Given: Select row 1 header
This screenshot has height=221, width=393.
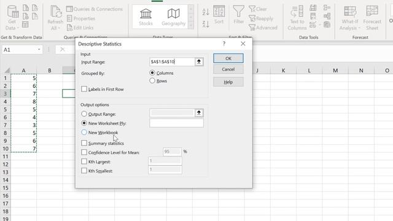Looking at the screenshot, I should coord(5,78).
